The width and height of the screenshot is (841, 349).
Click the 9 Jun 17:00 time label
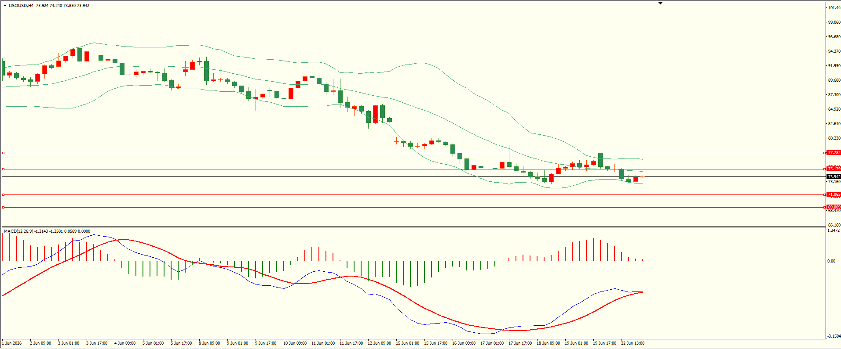[x=266, y=343]
